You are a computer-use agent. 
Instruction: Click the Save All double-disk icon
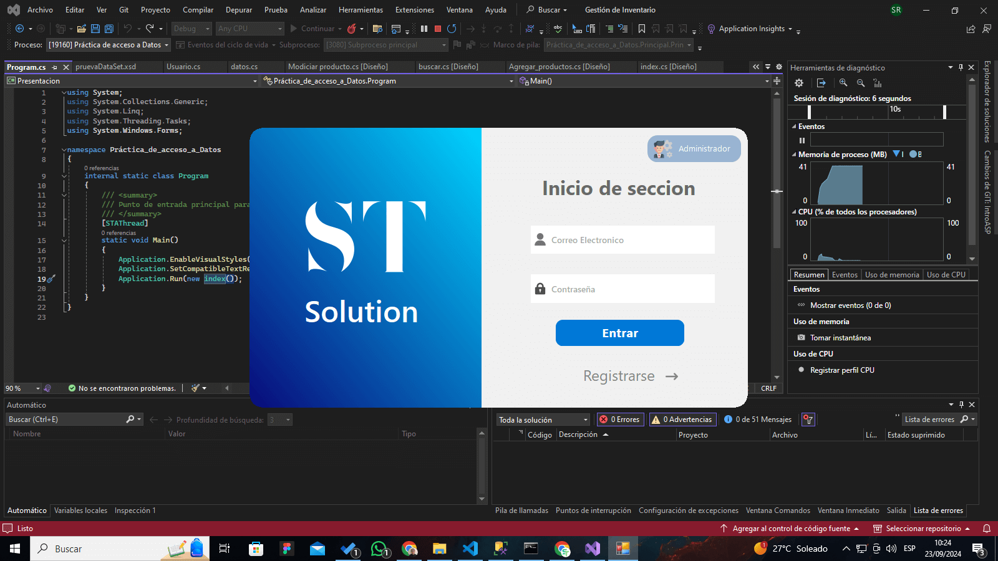[109, 29]
